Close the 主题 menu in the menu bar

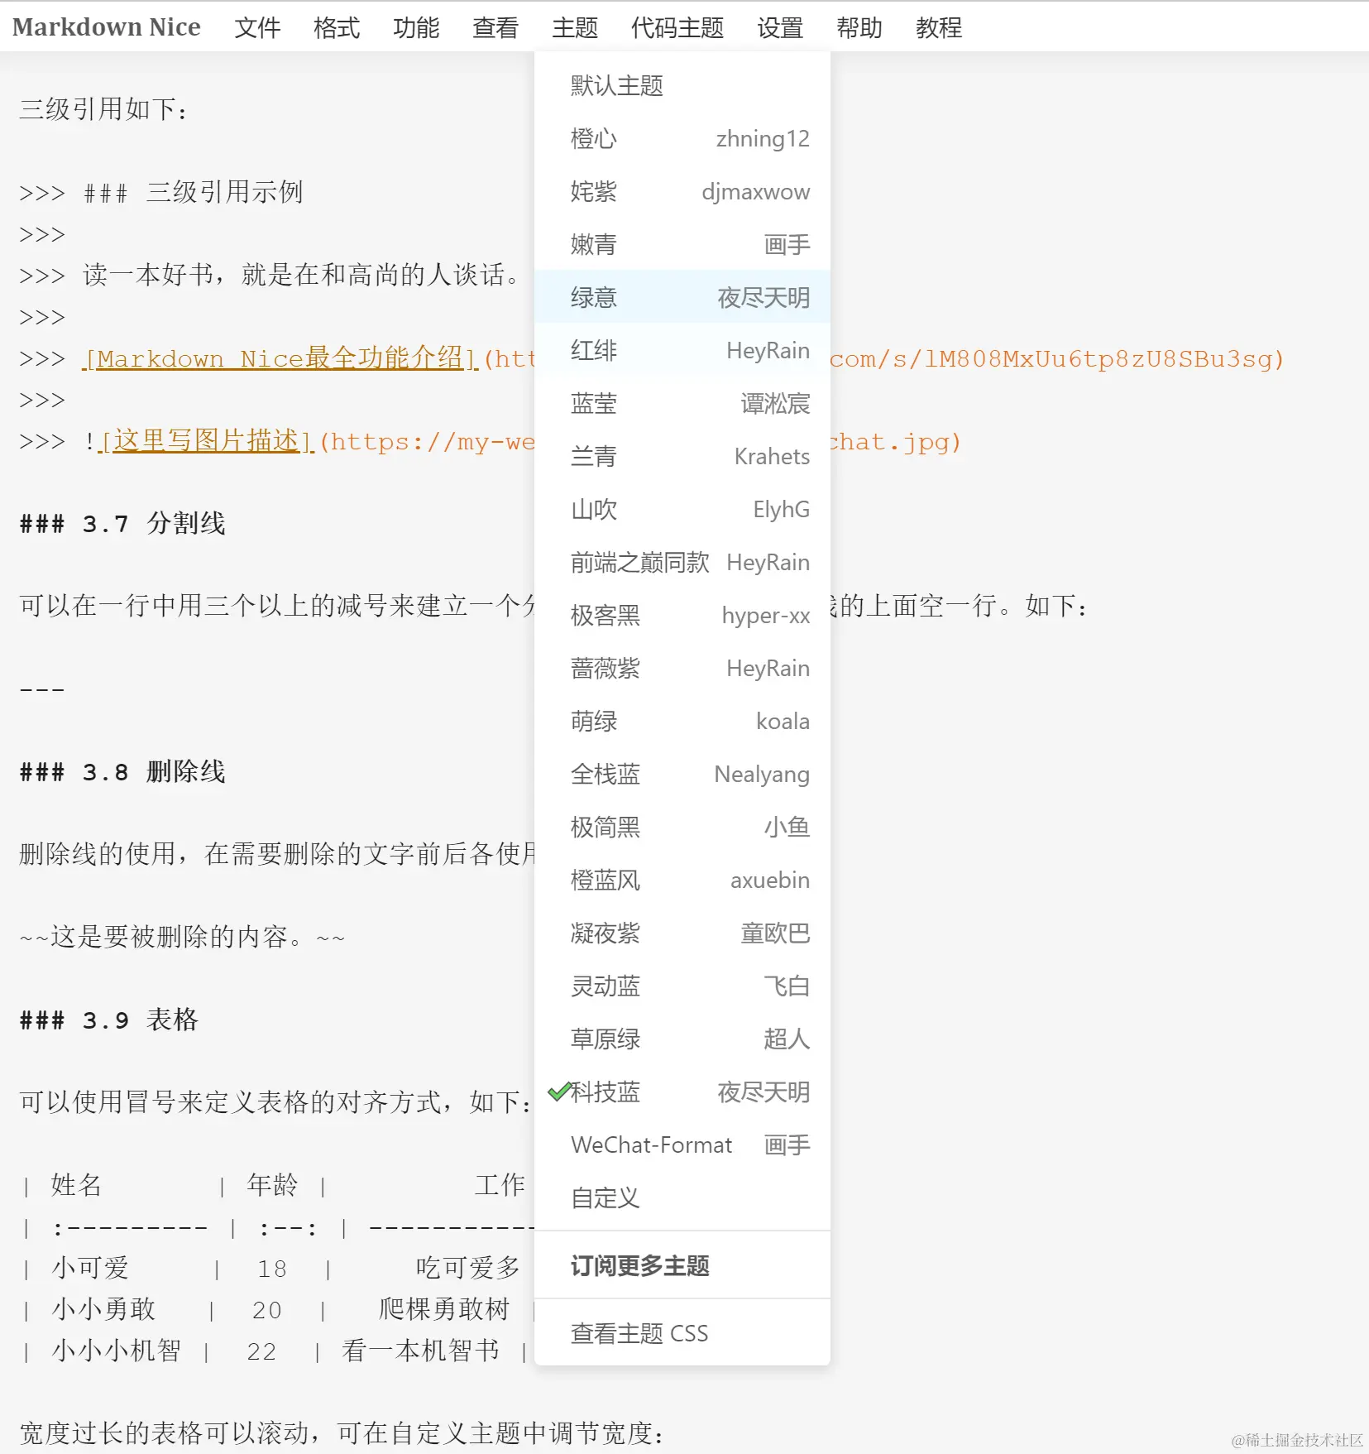coord(575,27)
